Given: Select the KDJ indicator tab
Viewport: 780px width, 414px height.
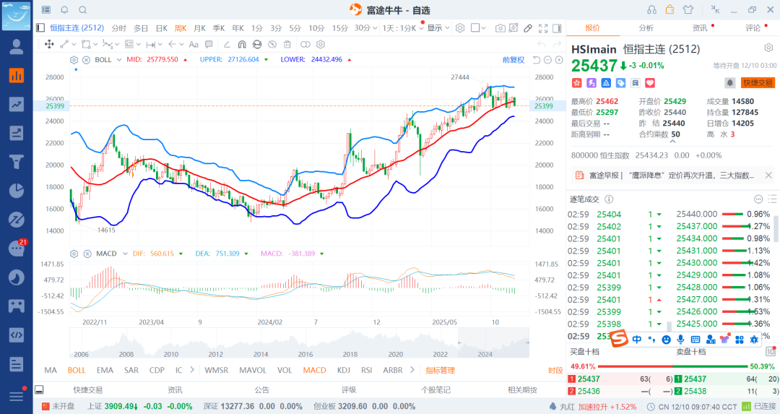Looking at the screenshot, I should 343,370.
